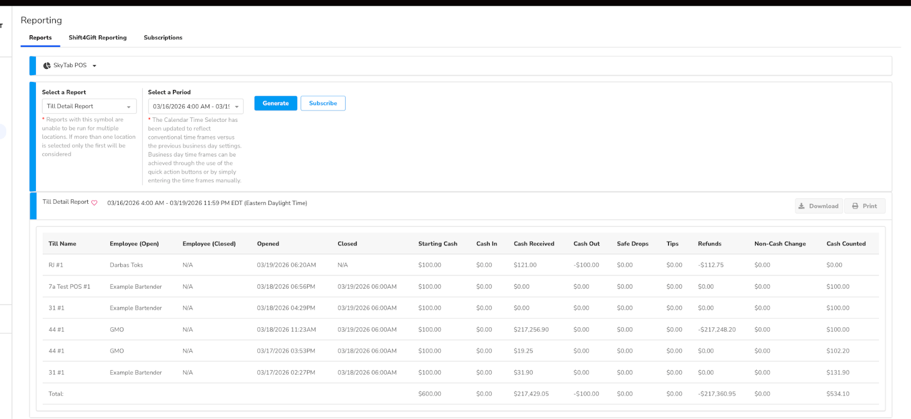Click the download arrow icon
Image resolution: width=911 pixels, height=419 pixels.
coord(802,206)
